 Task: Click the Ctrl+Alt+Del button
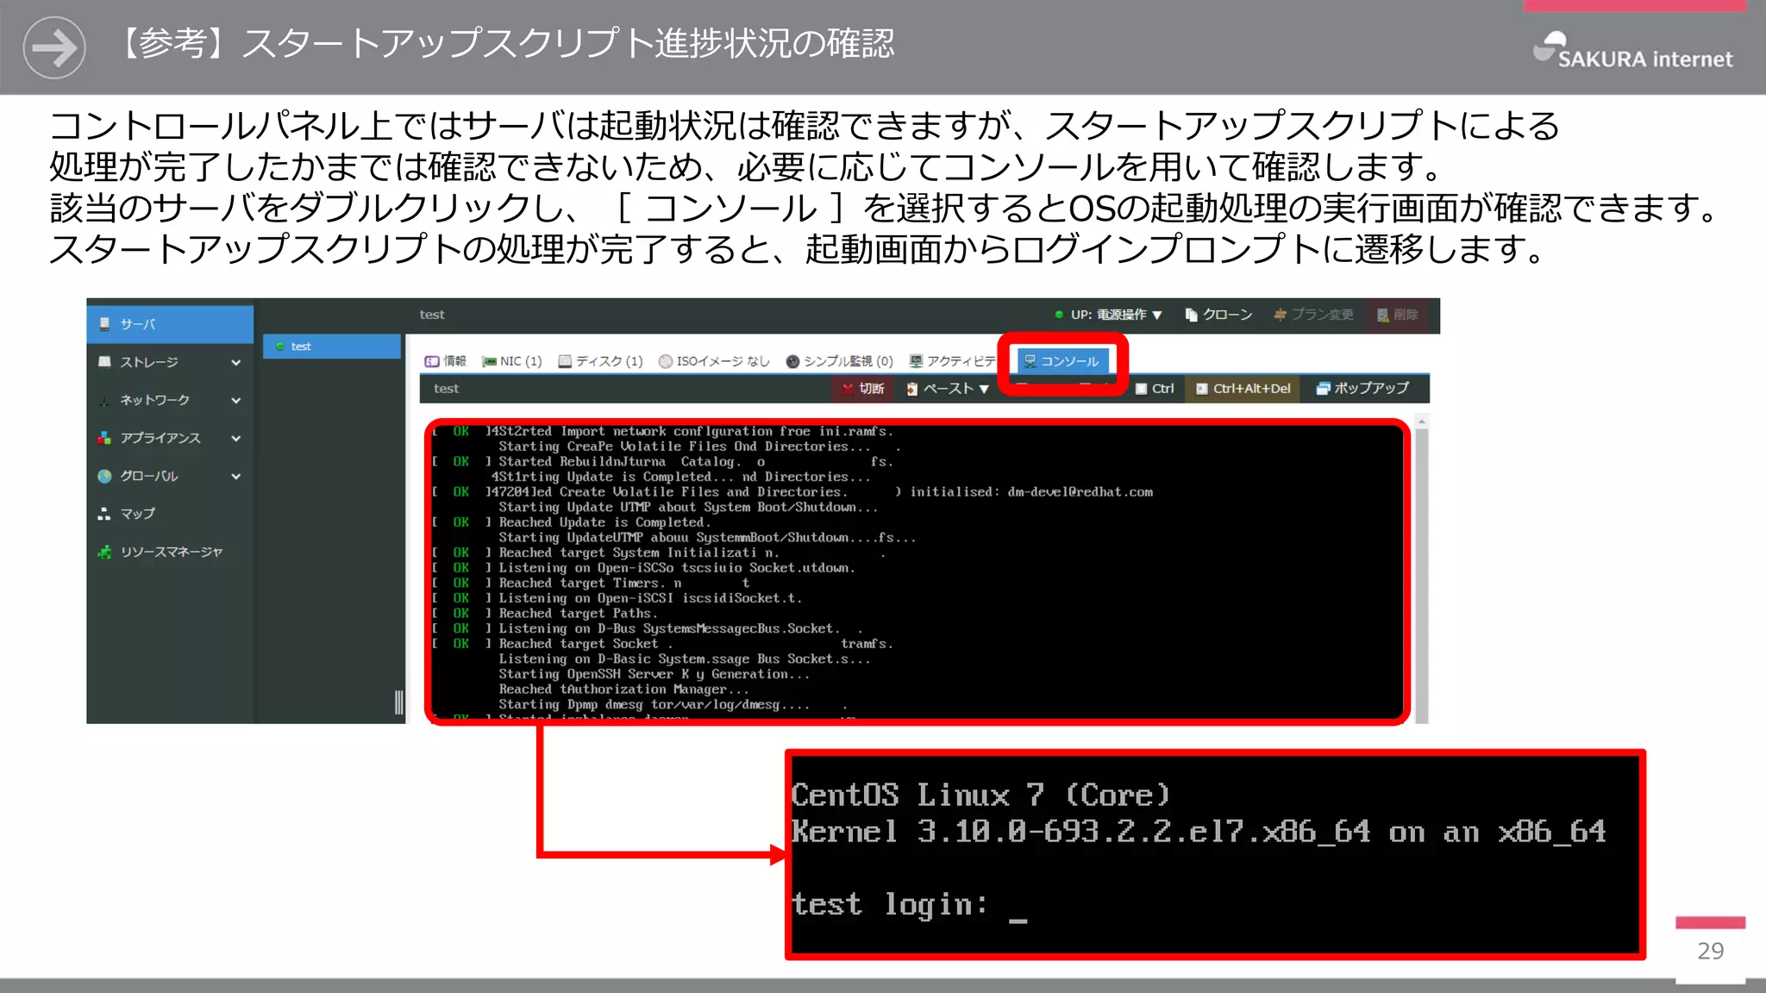(1243, 389)
